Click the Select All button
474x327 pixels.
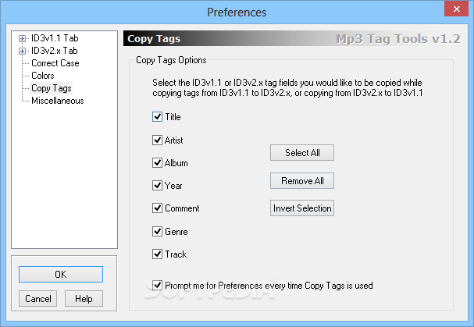pos(302,153)
